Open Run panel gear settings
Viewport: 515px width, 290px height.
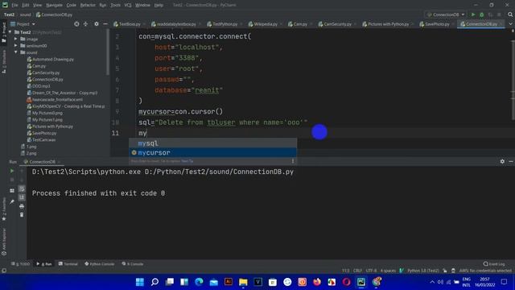502,161
